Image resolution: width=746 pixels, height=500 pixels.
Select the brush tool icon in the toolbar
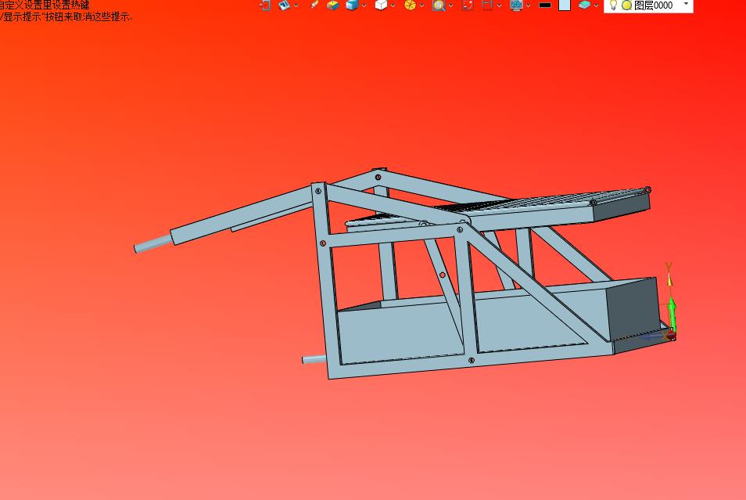314,5
